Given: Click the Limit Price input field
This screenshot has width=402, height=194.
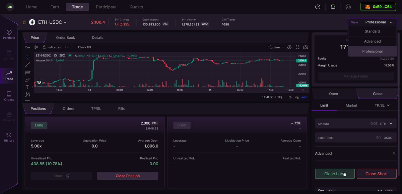Looking at the screenshot, I should 356,138.
